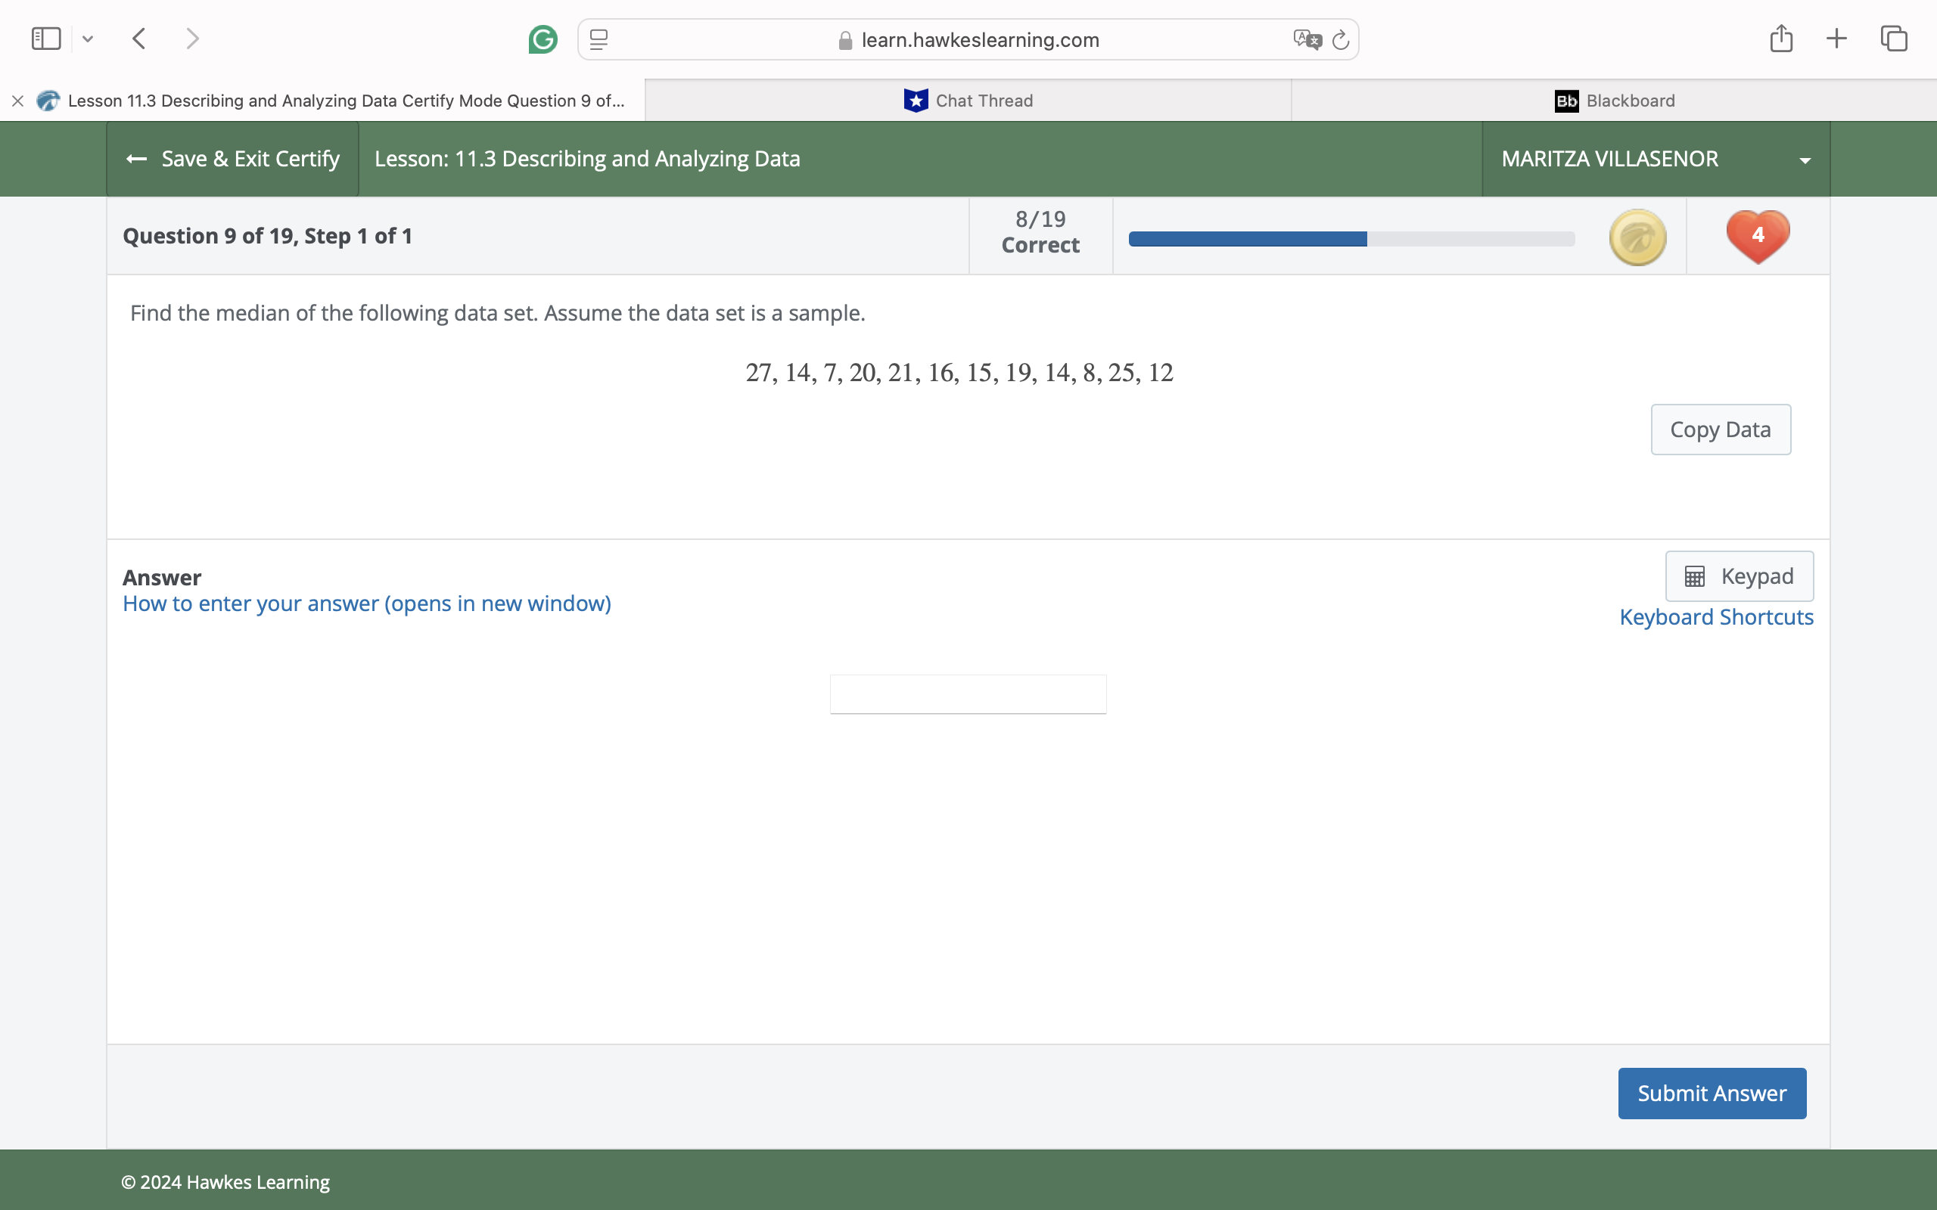Viewport: 1937px width, 1210px height.
Task: Click the question progress bar
Action: point(1351,237)
